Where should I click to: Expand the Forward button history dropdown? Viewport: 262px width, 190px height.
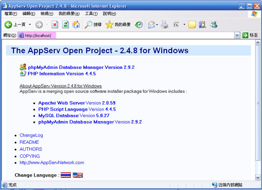(x=47, y=24)
